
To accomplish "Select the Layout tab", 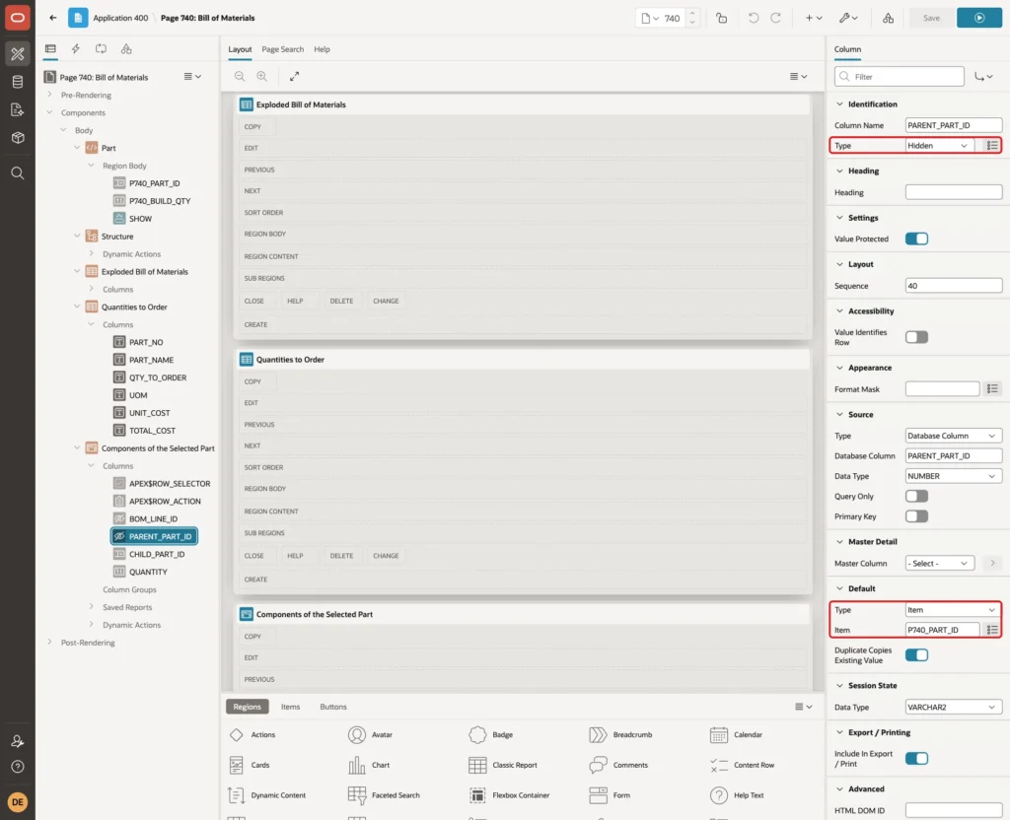I will pyautogui.click(x=240, y=49).
